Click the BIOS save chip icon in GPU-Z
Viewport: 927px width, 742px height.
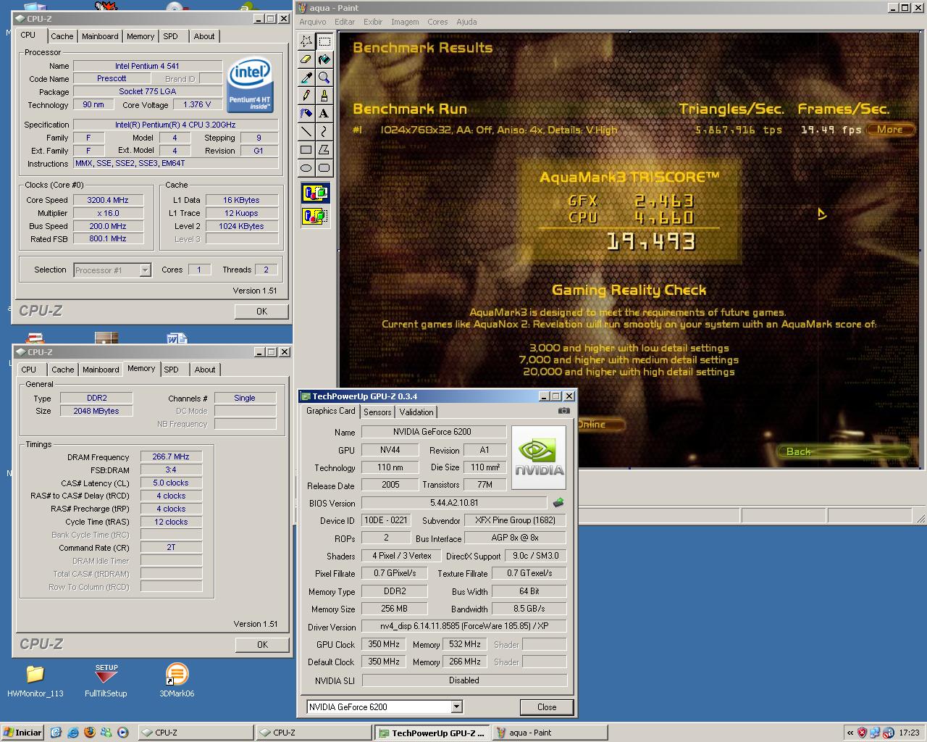[558, 502]
